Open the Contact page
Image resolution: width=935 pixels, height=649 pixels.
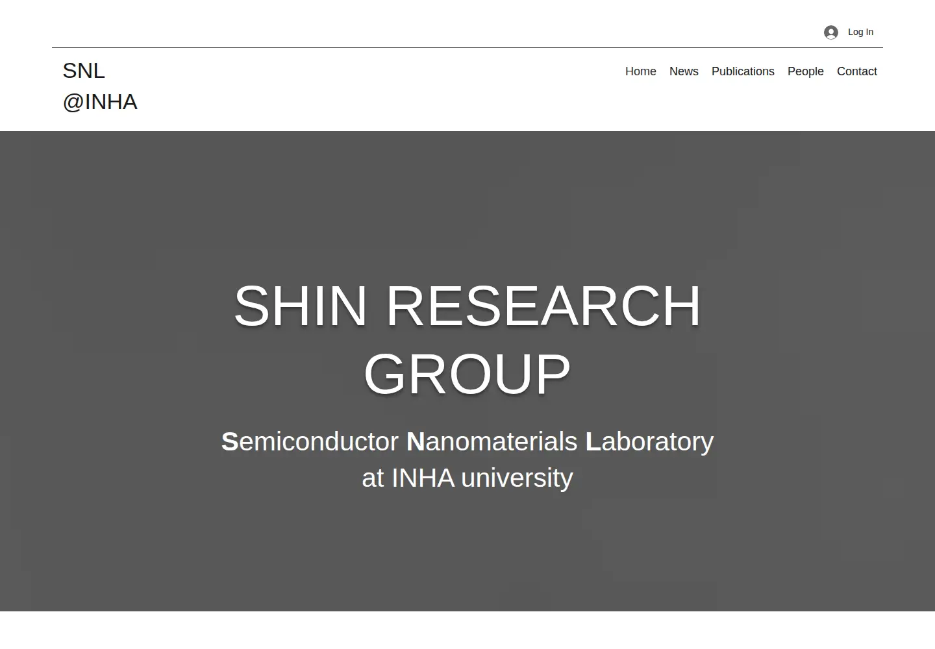[x=856, y=71]
